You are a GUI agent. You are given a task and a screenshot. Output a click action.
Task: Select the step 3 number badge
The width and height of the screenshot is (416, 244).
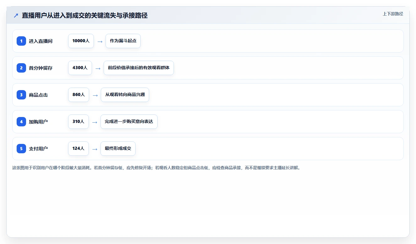tap(21, 95)
